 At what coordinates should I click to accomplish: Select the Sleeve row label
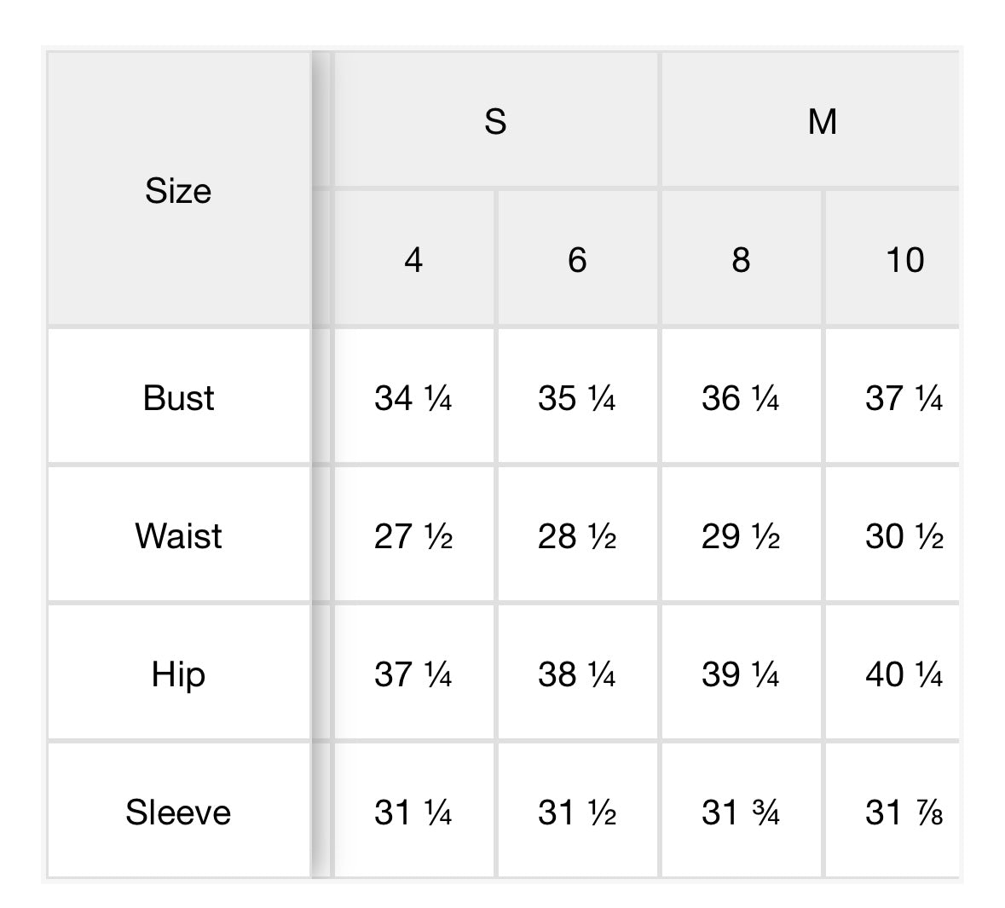pos(178,813)
